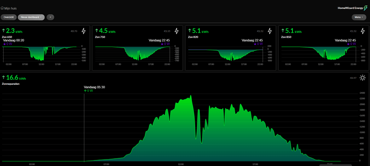The width and height of the screenshot is (370, 166).
Task: Click the 07:00 axis label on Zonnepanelen chart
Action: point(106,164)
